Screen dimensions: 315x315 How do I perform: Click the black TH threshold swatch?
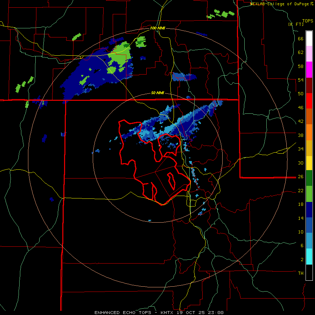click(309, 272)
